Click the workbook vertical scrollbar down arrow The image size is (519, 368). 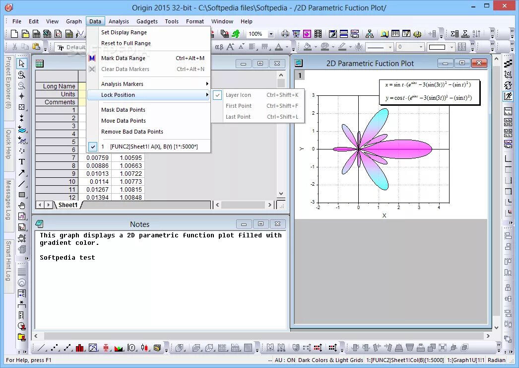[281, 194]
